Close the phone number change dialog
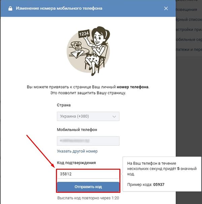 pos(166,8)
